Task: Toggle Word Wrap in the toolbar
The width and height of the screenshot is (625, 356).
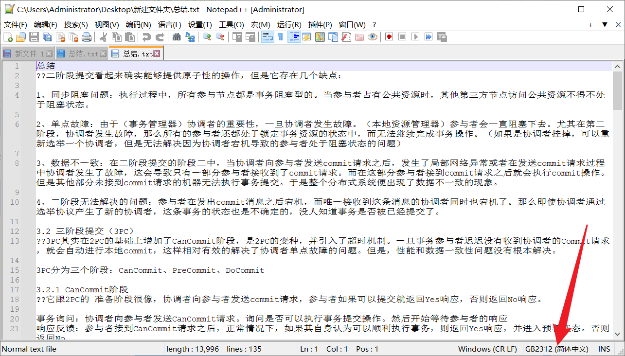Action: click(x=268, y=37)
